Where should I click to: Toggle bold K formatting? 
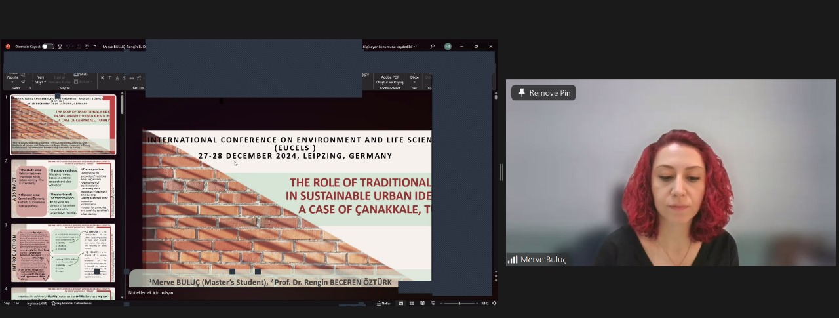point(102,78)
